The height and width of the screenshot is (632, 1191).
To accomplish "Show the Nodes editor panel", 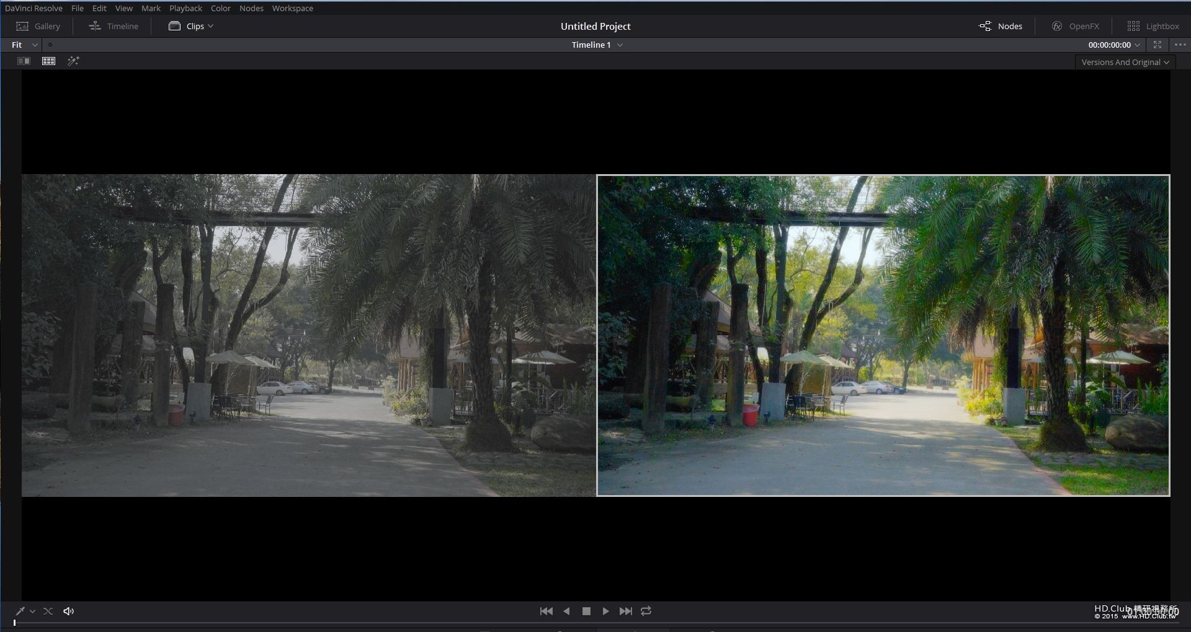I will (x=1001, y=26).
